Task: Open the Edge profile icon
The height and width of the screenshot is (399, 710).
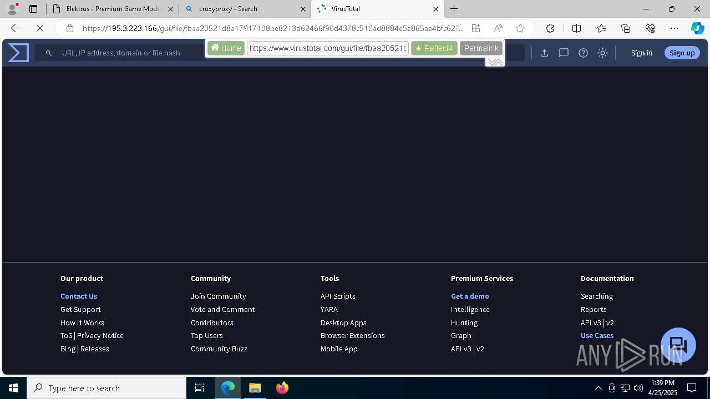Action: [x=12, y=9]
